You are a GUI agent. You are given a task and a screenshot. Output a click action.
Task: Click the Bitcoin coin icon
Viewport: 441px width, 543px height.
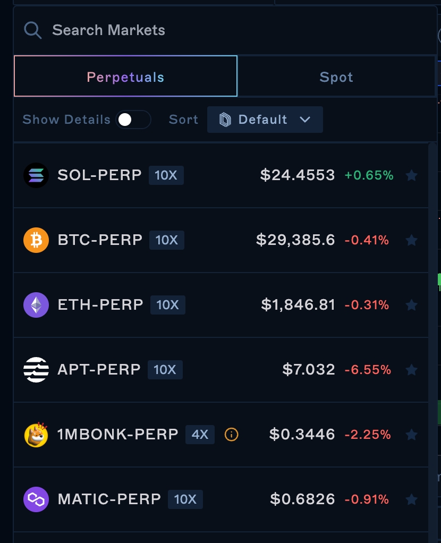pos(36,240)
